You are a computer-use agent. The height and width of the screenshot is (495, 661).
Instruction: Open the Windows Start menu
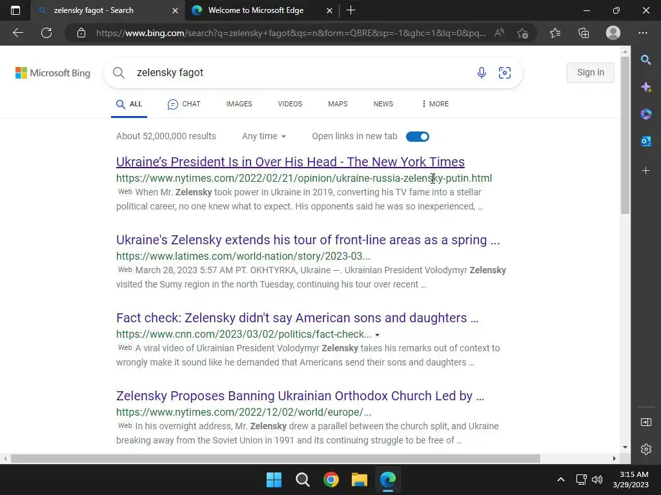tap(274, 480)
